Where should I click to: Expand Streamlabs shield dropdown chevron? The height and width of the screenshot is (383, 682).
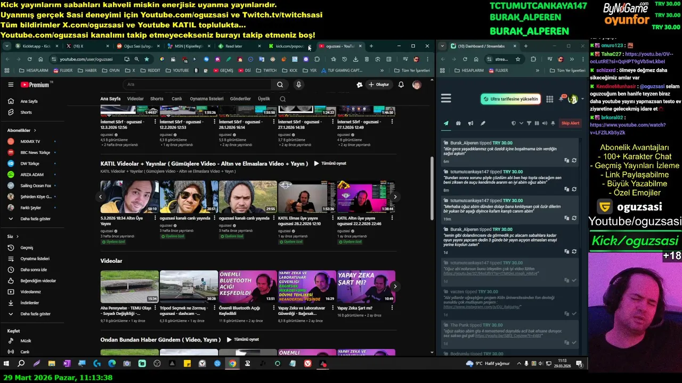[x=521, y=123]
